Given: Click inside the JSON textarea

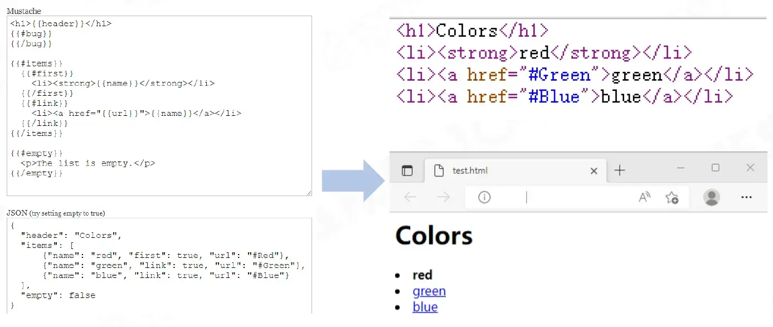Looking at the screenshot, I should point(159,266).
